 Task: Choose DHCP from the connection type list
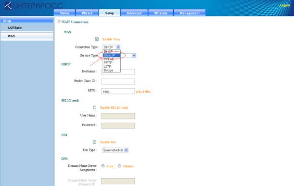pyautogui.click(x=112, y=52)
